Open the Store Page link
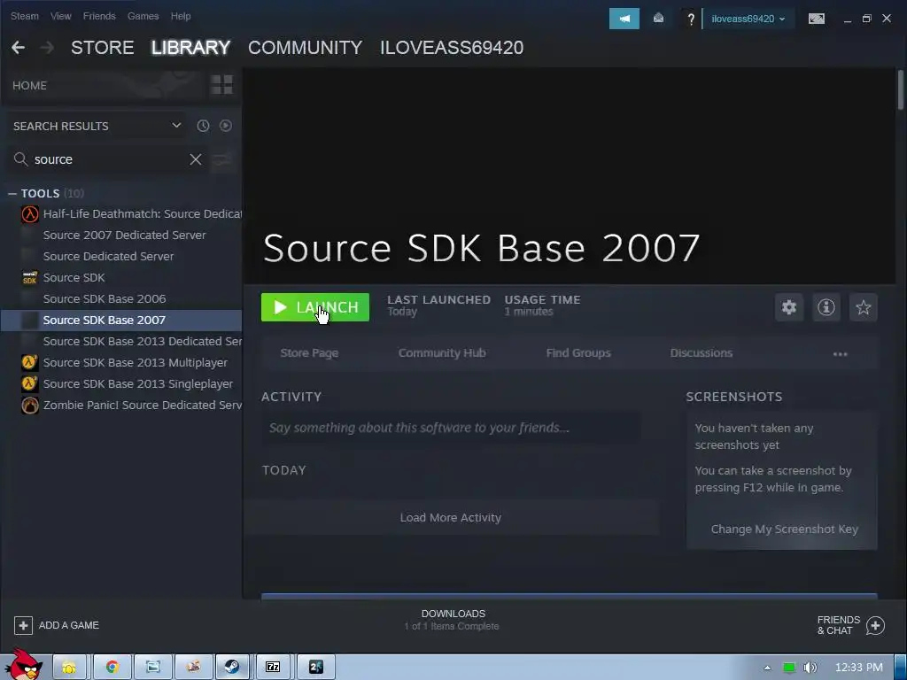Screen dimensions: 907x680 click(x=309, y=352)
